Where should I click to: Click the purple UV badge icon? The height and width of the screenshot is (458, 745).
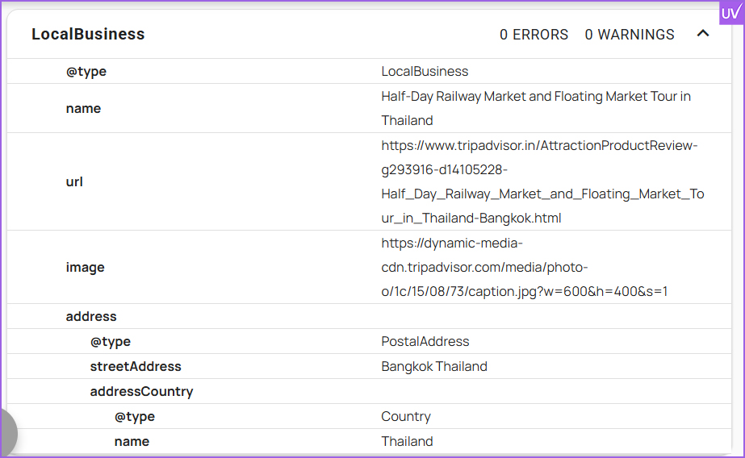coord(730,13)
